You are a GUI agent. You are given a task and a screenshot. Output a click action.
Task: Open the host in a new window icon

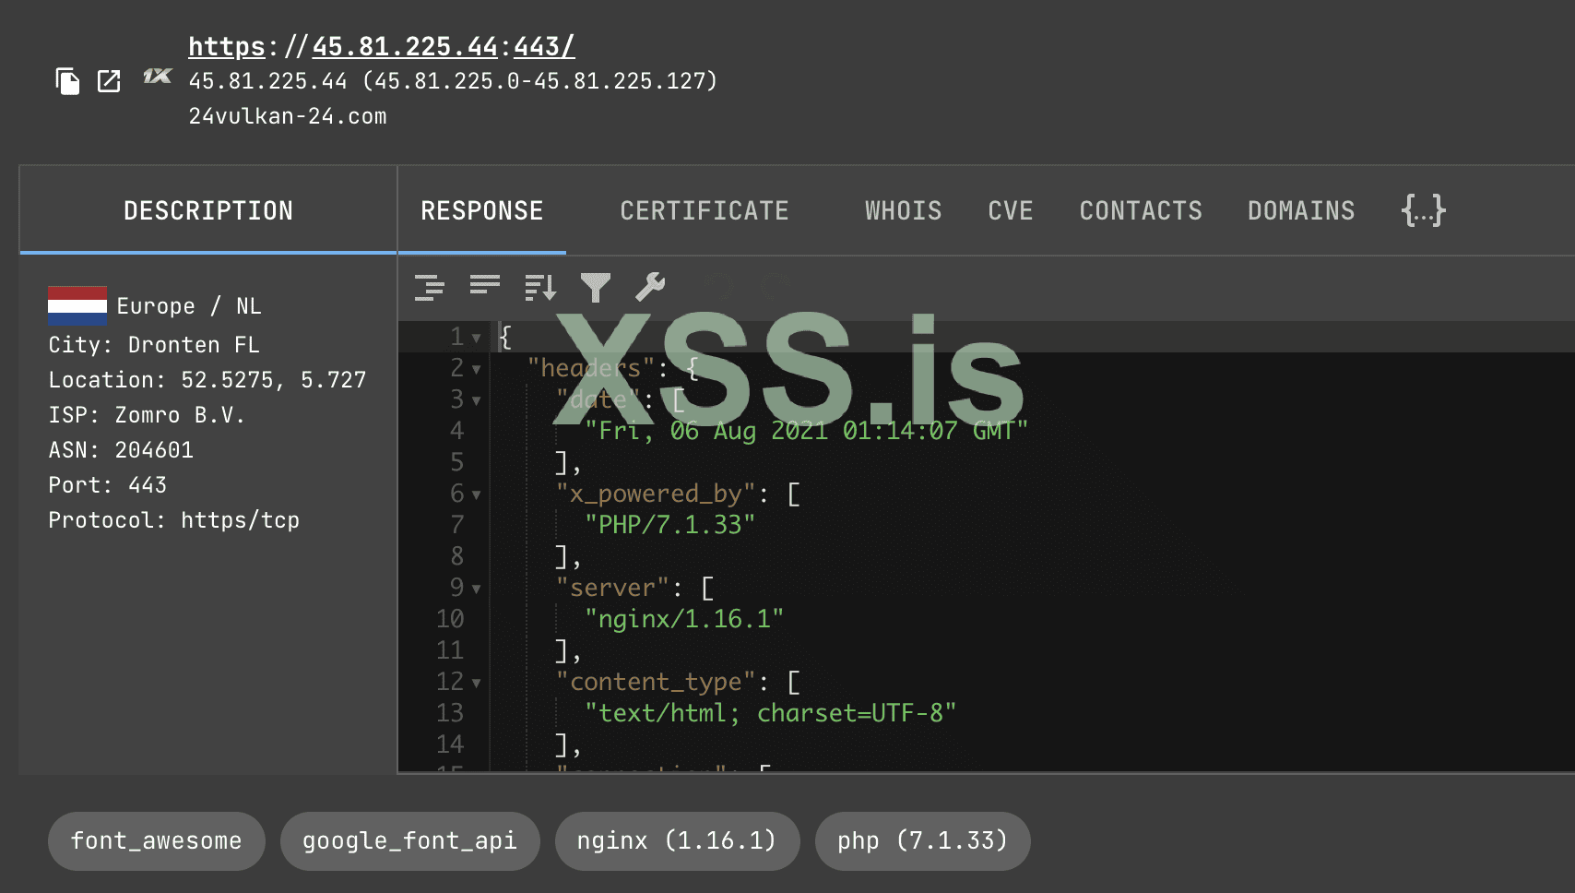[x=109, y=81]
